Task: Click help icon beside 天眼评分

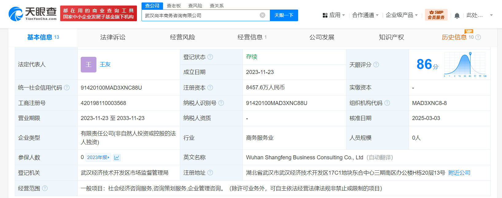Action: pos(376,65)
